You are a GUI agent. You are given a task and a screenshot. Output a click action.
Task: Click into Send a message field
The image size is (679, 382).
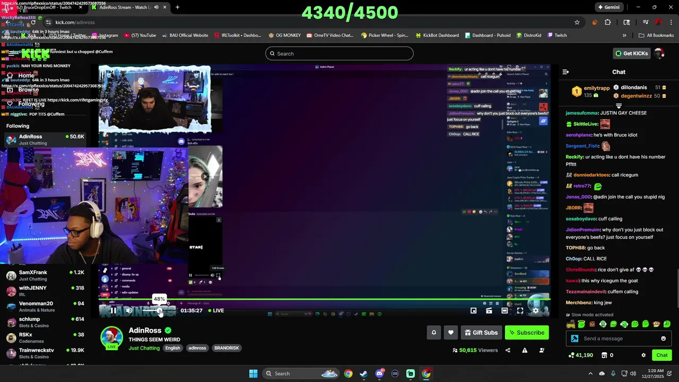620,338
